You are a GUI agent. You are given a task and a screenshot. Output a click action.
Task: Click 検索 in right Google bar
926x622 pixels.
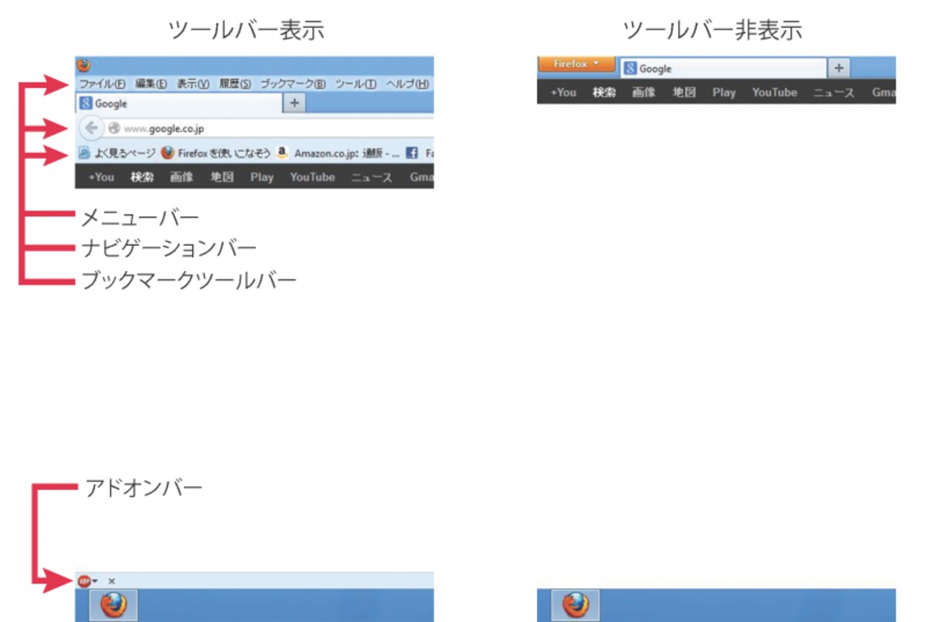604,92
